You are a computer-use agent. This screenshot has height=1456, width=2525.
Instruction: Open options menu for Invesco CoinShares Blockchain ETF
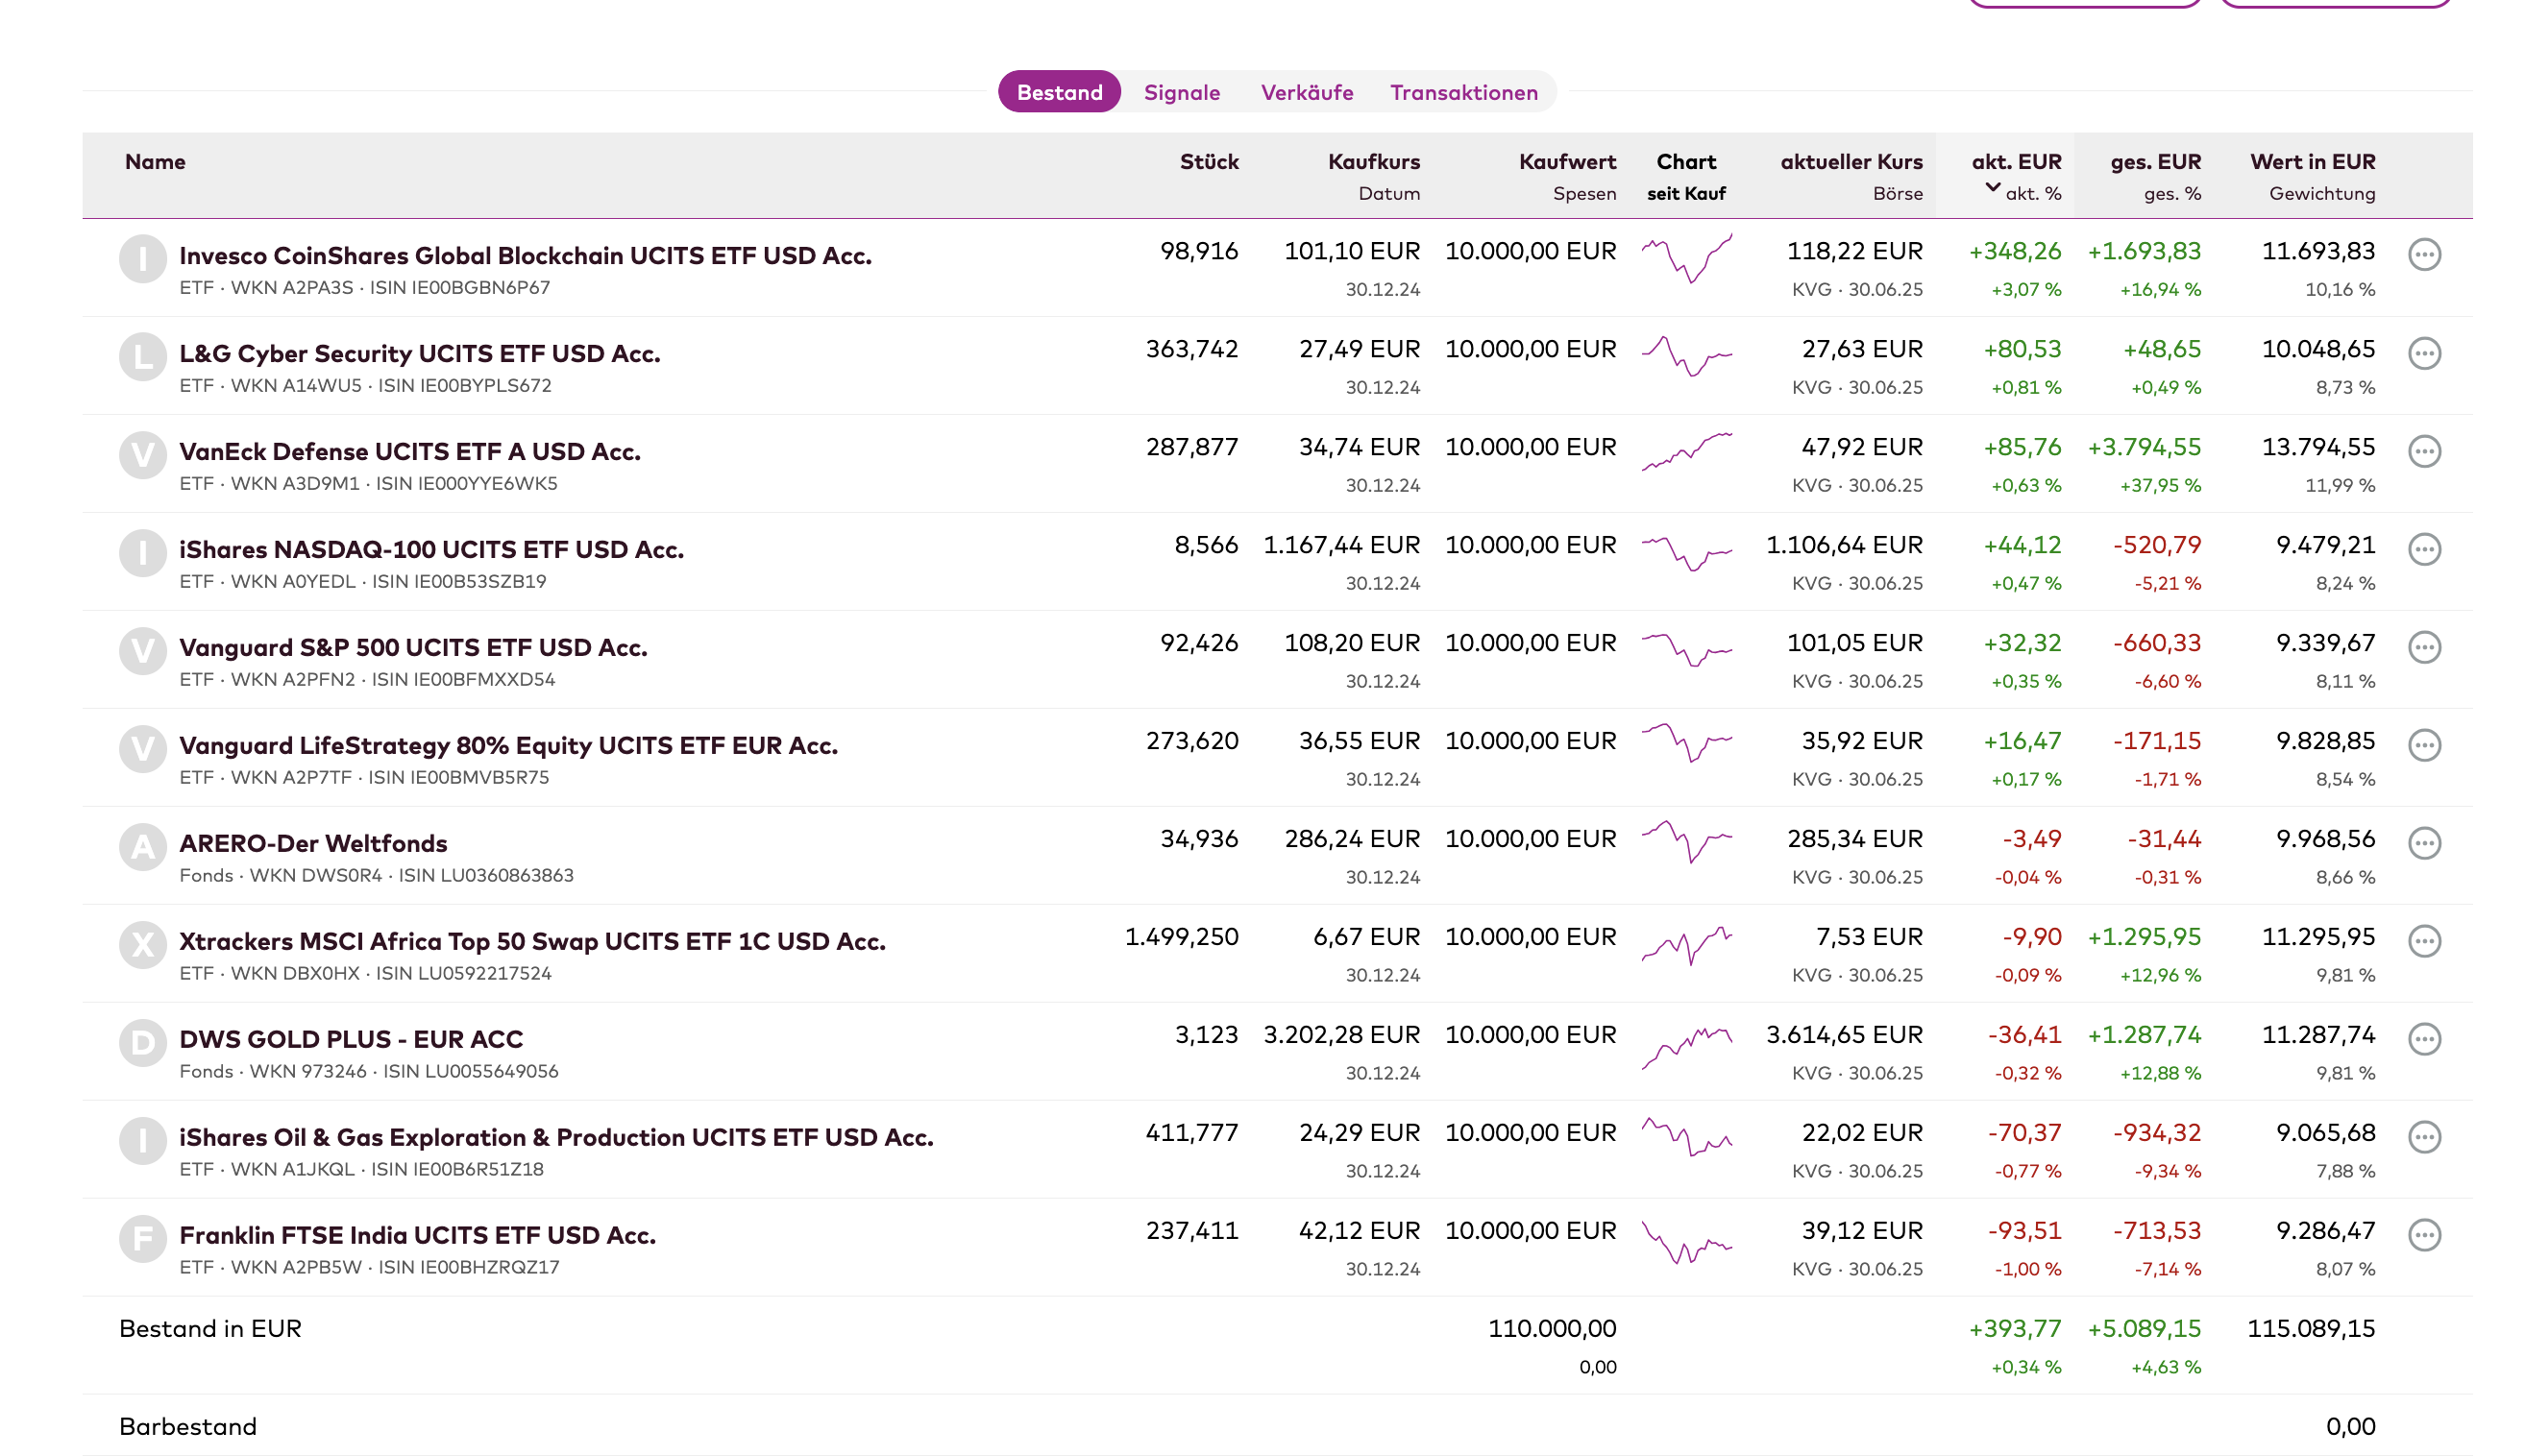(2423, 255)
